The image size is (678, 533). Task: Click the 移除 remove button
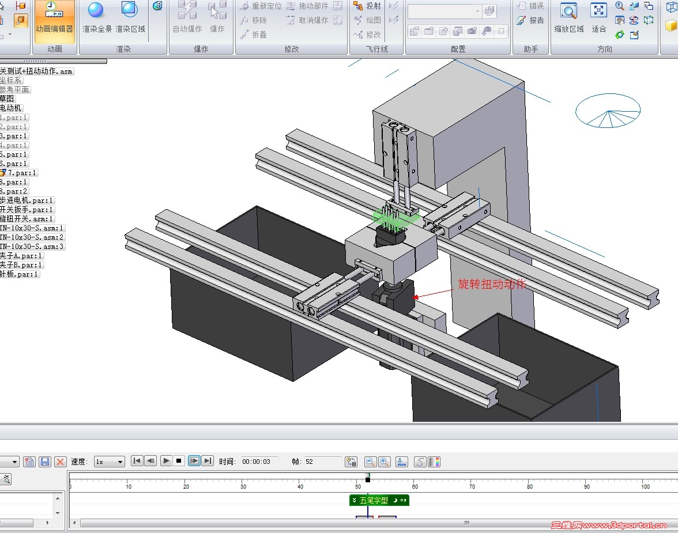click(x=254, y=20)
